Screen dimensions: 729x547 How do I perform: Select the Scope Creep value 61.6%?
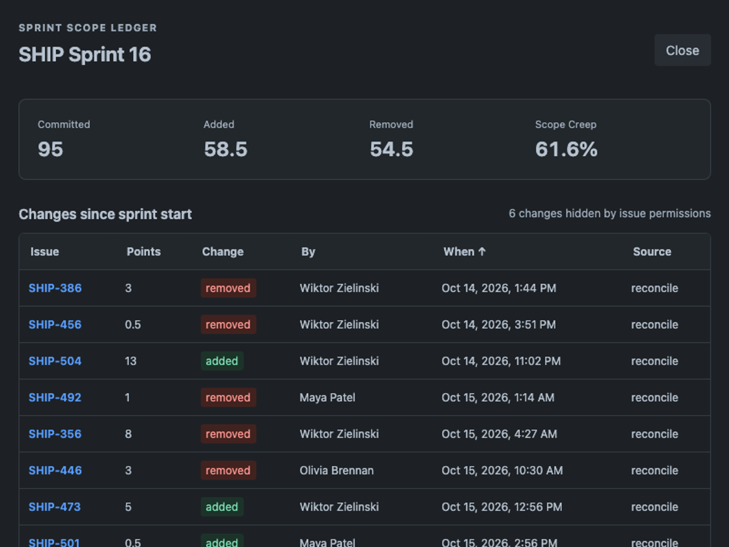(566, 149)
